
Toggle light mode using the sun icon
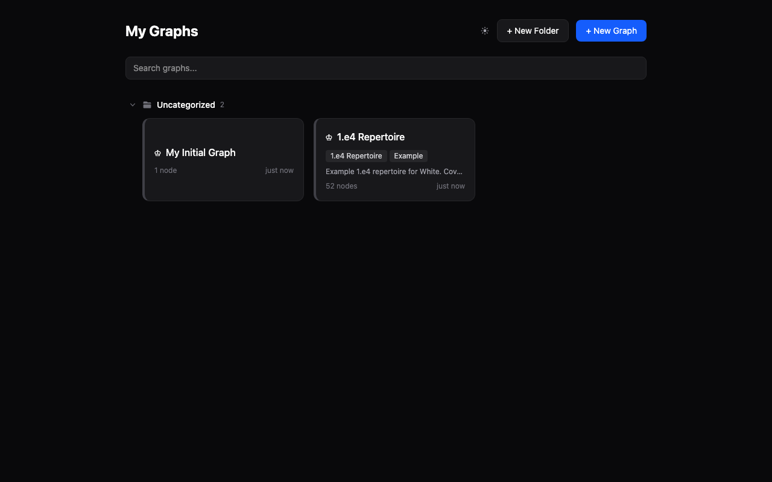click(x=485, y=30)
